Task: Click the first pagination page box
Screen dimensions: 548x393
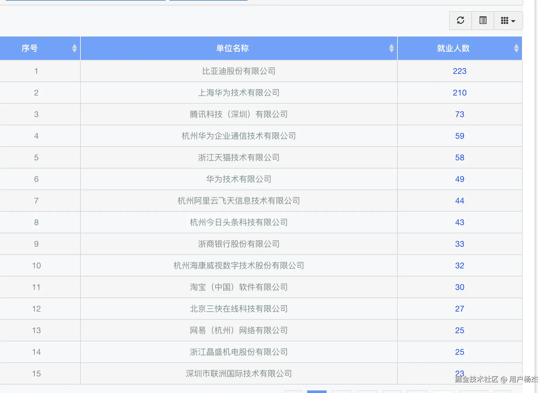Action: click(x=294, y=391)
